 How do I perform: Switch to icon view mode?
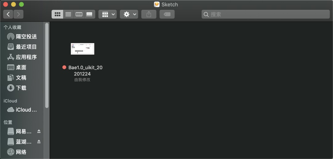[57, 14]
